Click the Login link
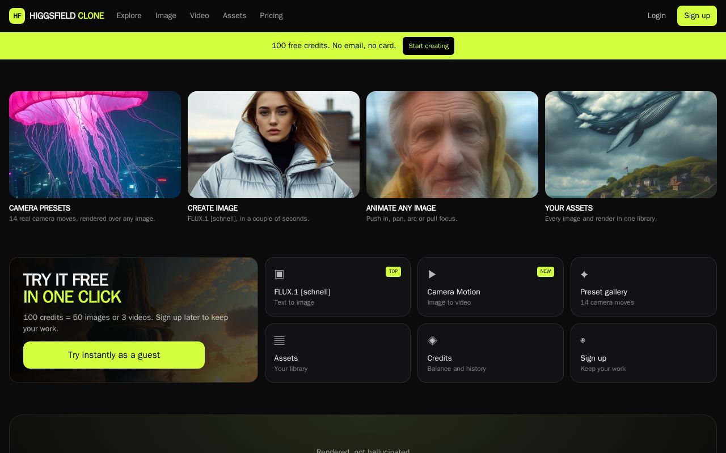This screenshot has width=726, height=453. [657, 16]
